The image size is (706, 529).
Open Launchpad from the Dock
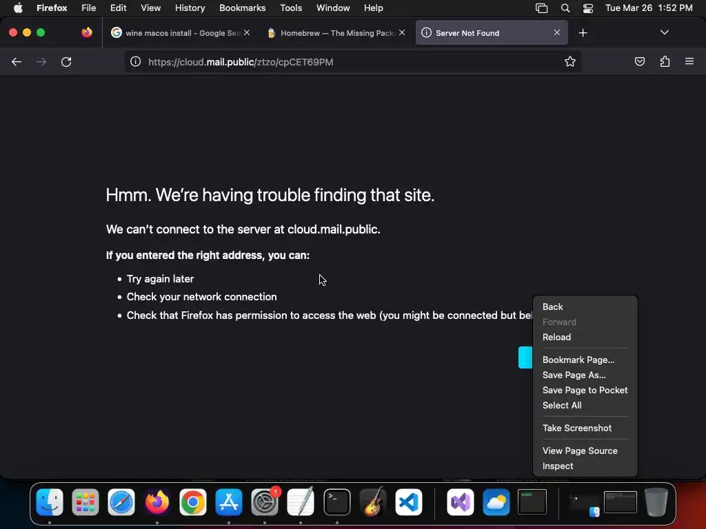pyautogui.click(x=85, y=502)
